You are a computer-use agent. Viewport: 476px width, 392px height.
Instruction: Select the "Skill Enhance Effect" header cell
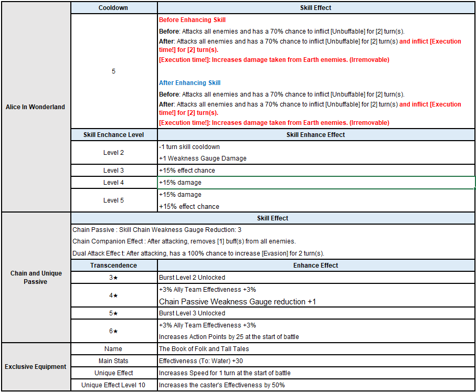point(316,135)
